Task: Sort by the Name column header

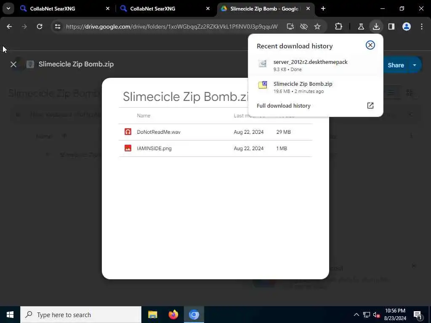Action: [x=144, y=116]
